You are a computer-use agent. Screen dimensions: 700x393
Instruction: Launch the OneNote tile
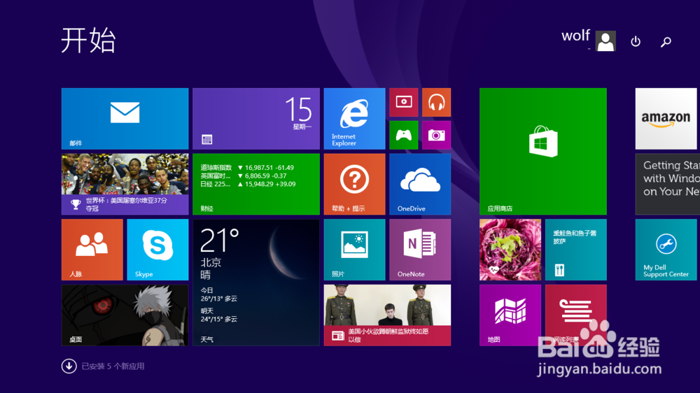[420, 250]
